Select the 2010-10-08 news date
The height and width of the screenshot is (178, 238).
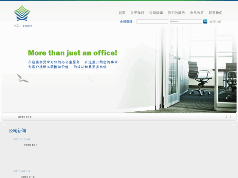pos(22,139)
